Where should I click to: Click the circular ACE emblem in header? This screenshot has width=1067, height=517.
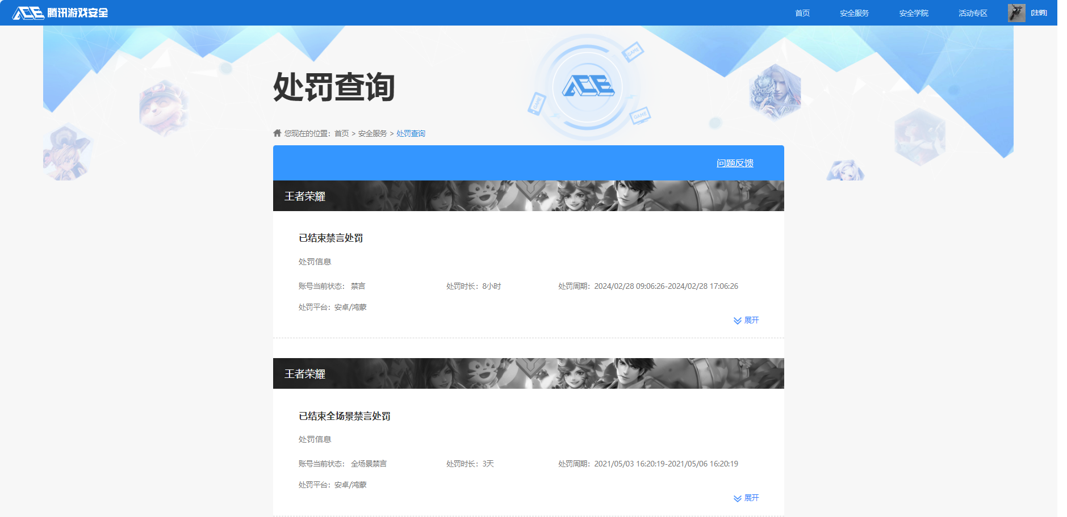588,87
